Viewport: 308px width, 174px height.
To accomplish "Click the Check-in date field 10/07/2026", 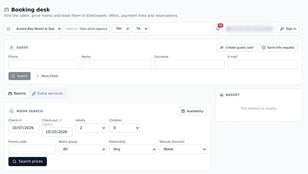I will tap(24, 128).
